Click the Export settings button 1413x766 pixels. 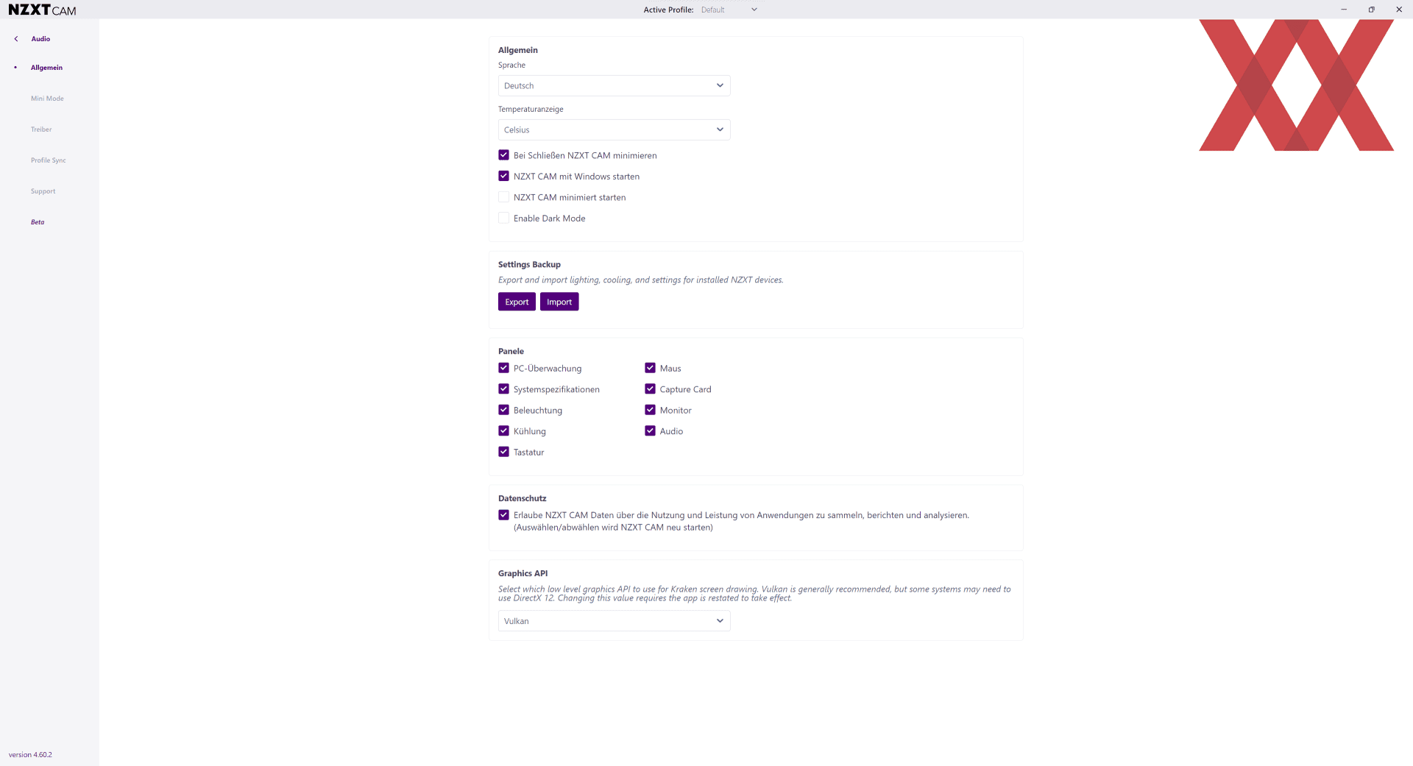pyautogui.click(x=517, y=302)
